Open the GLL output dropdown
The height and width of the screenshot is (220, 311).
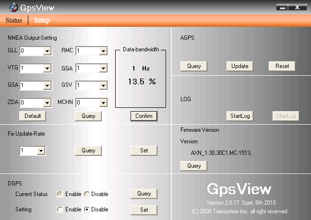point(47,51)
